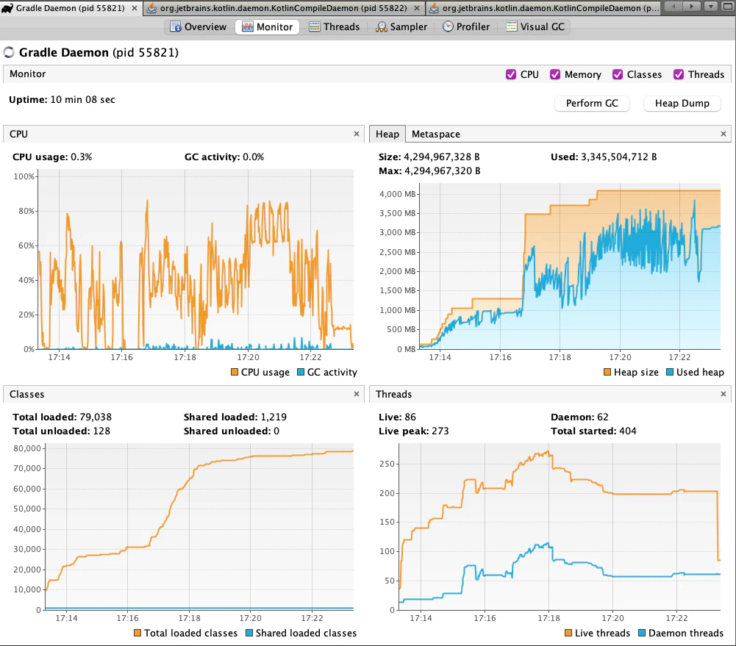Click the Max 4,294,967,320 B value
The height and width of the screenshot is (646, 736).
point(429,171)
